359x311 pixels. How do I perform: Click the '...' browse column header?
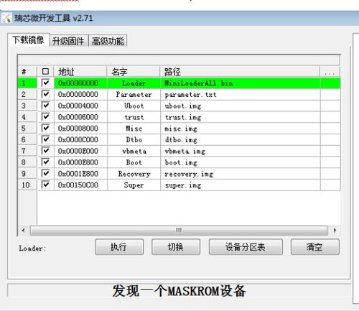point(330,72)
